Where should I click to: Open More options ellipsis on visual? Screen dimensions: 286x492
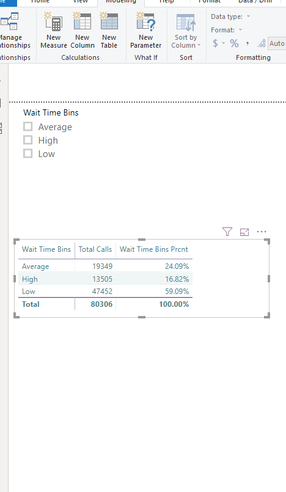pyautogui.click(x=262, y=232)
